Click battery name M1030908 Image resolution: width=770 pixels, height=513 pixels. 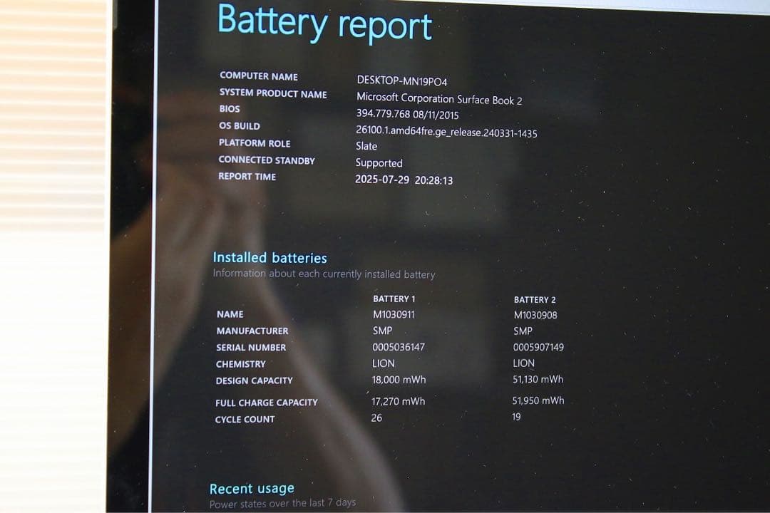[533, 314]
